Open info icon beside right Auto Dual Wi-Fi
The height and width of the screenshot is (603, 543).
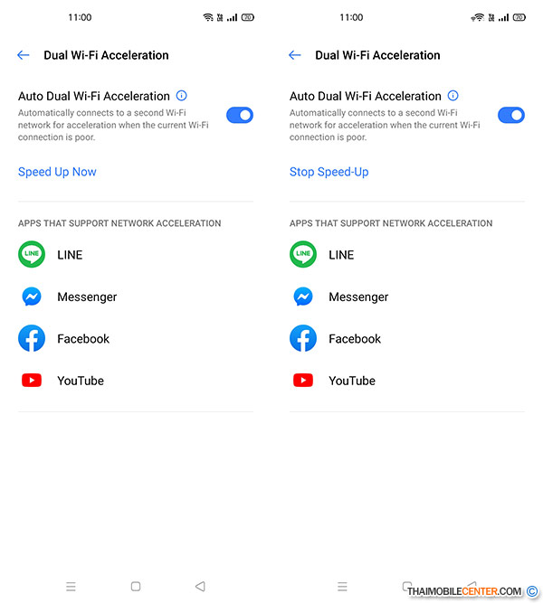tap(452, 95)
